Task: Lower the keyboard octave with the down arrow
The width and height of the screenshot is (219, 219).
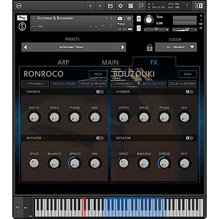Action: [x=18, y=212]
